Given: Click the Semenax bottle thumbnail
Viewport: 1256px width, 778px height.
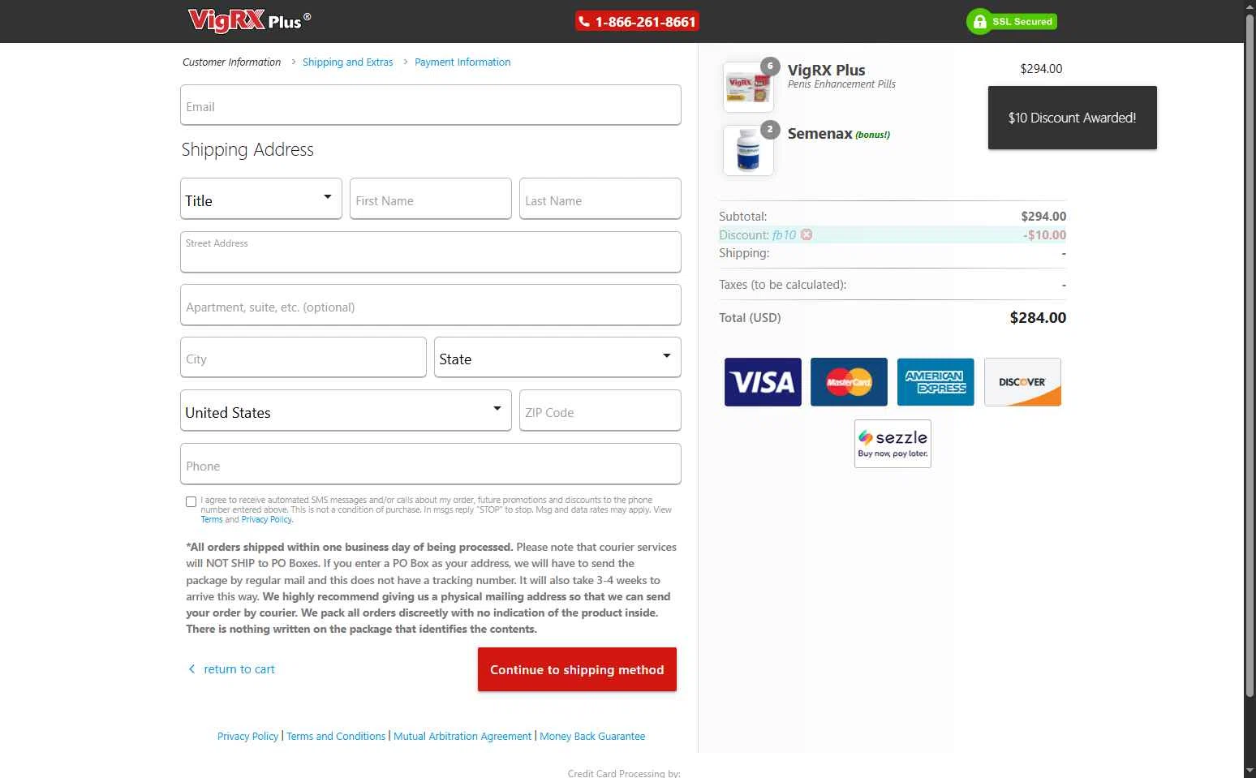Looking at the screenshot, I should point(748,150).
